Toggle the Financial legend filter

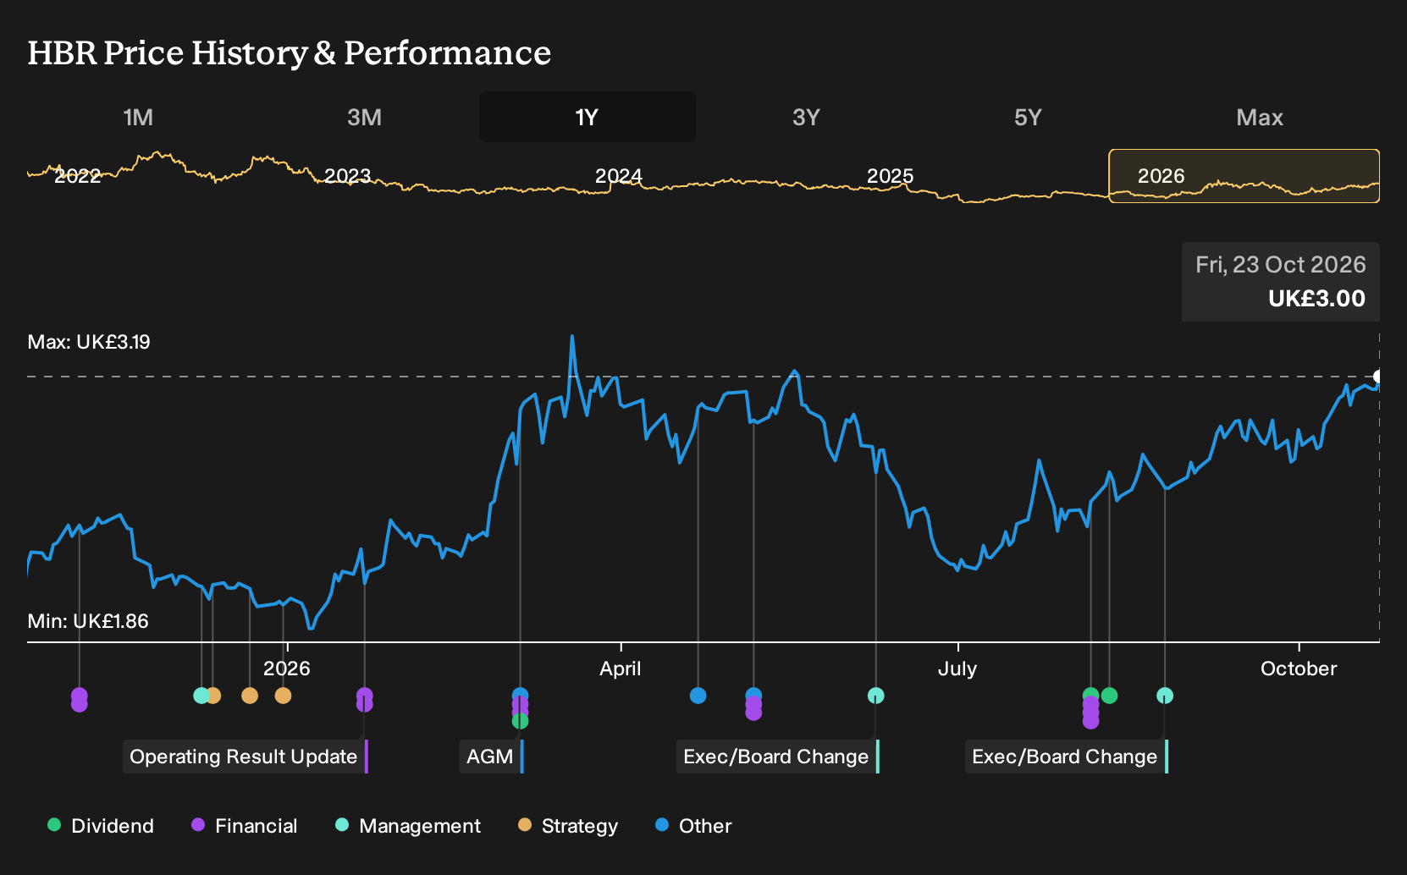[245, 826]
